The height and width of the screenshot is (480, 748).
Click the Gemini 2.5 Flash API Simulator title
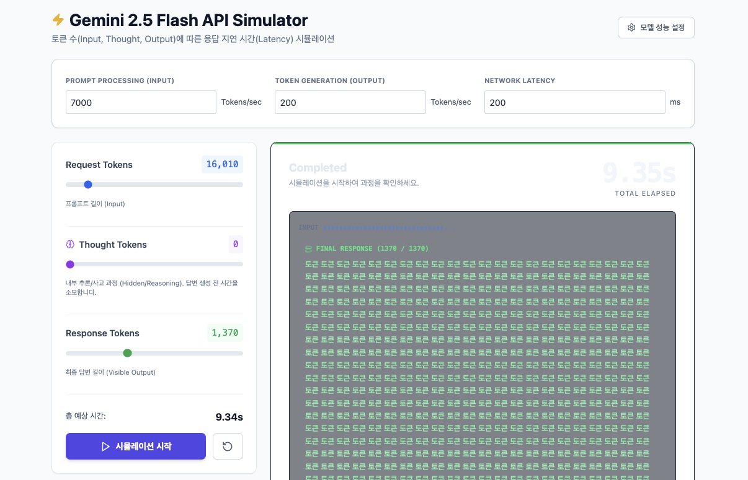[189, 20]
